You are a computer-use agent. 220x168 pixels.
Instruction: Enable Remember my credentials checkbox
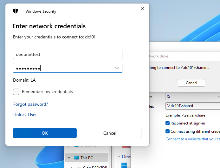pyautogui.click(x=16, y=92)
